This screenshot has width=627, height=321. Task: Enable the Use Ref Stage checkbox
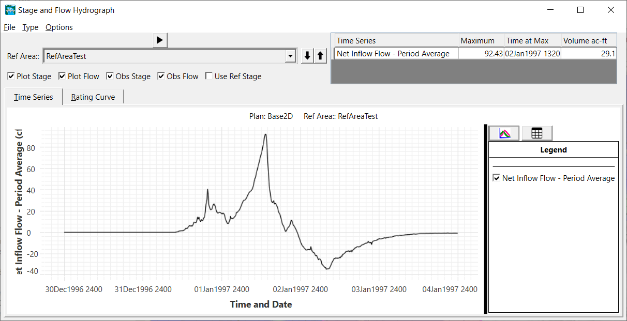coord(209,77)
